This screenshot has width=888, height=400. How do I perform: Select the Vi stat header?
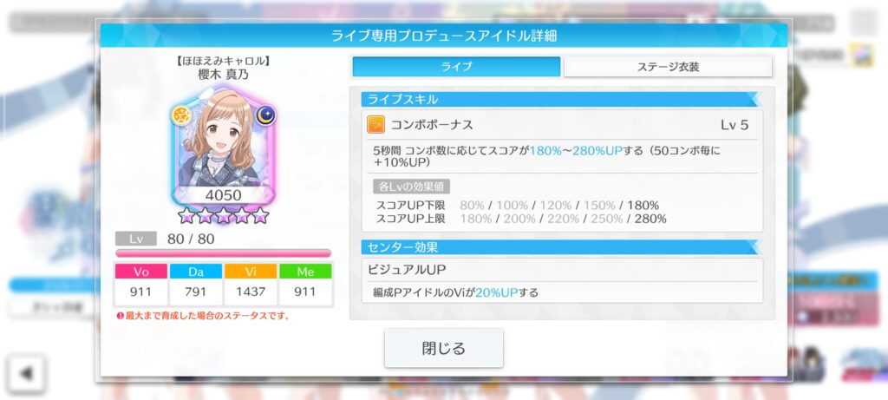click(251, 272)
